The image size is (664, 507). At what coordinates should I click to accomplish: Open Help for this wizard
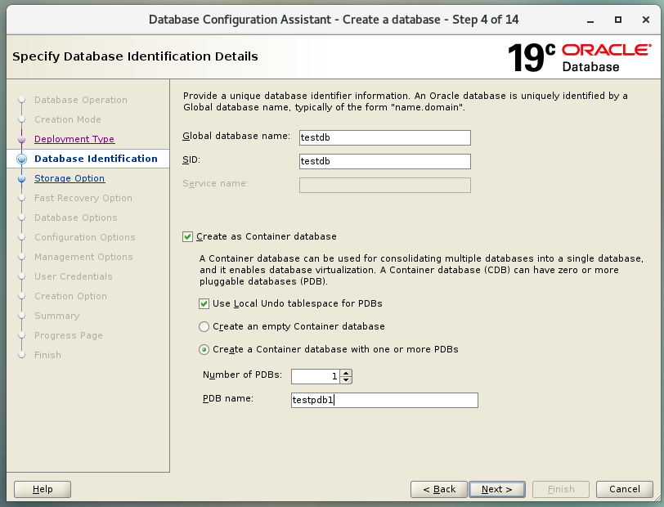(x=43, y=489)
